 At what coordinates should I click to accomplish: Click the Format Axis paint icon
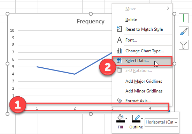120,100
